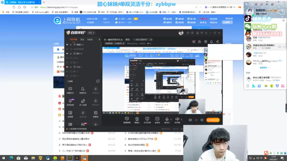This screenshot has width=287, height=161.
Task: Edit the game category tag with pencil icon
Action: click(123, 43)
